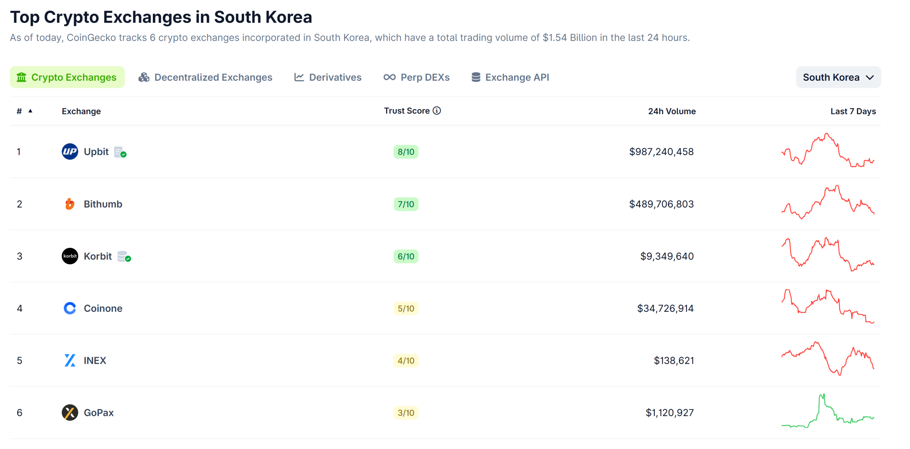Click the bank icon on Crypto Exchanges
The height and width of the screenshot is (449, 910).
point(22,77)
